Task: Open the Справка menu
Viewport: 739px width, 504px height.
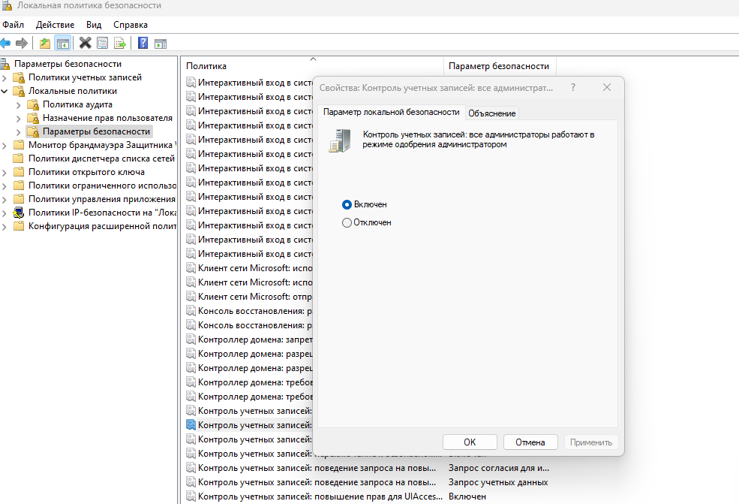Action: 131,25
